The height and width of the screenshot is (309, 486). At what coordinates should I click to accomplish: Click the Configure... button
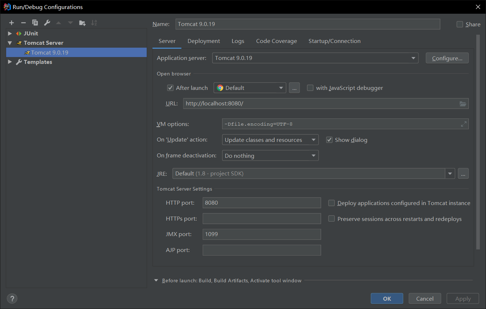(447, 58)
